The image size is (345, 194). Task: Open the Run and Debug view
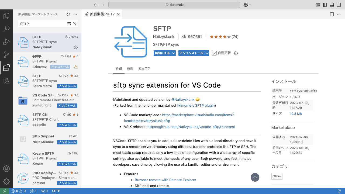click(6, 42)
